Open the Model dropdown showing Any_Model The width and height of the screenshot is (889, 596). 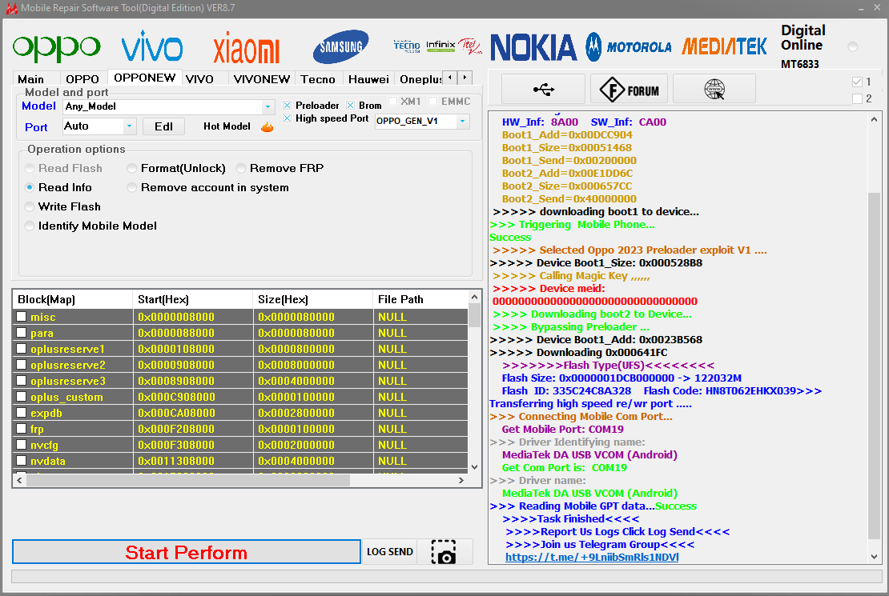[268, 106]
